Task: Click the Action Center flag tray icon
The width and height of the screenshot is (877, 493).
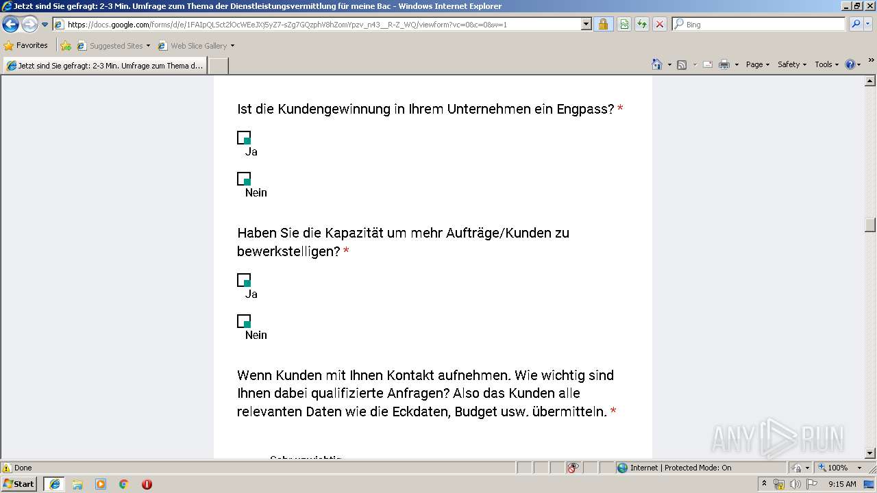Action: (x=812, y=484)
